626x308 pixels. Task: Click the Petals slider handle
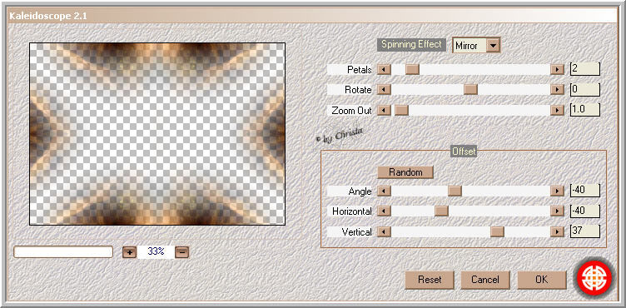click(x=412, y=70)
